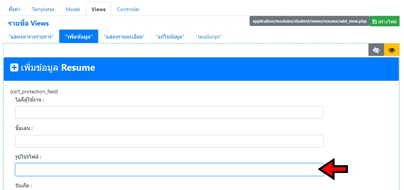Viewport: 404px width, 190px height.
Task: Click the รูปโปรไฟล์ label
Action: (x=28, y=157)
